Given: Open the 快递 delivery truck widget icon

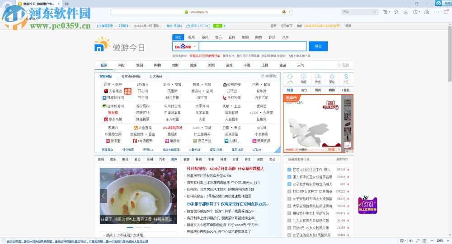Looking at the screenshot, I should click(x=318, y=78).
